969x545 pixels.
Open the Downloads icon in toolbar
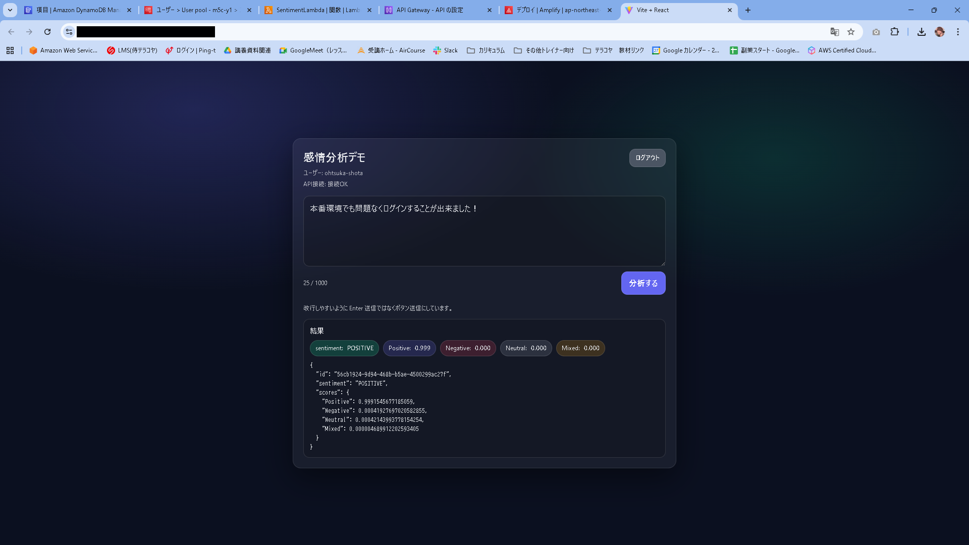(922, 32)
